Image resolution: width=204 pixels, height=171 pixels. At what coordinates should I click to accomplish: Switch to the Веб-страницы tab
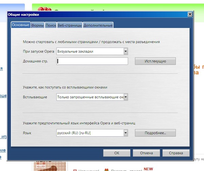click(x=70, y=25)
